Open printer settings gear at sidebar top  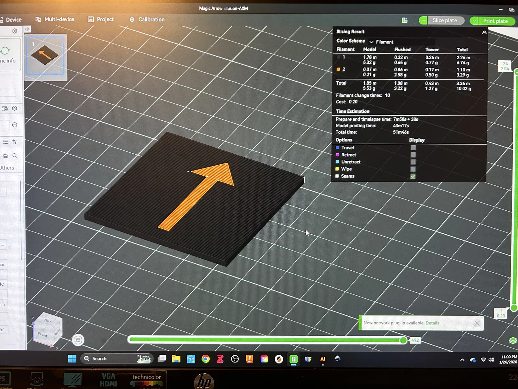tap(15, 31)
